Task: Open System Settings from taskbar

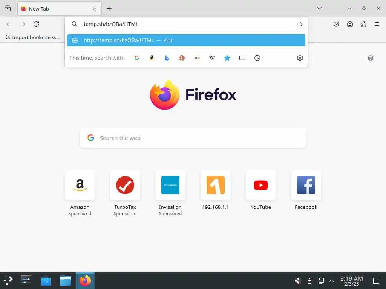Action: [x=26, y=281]
